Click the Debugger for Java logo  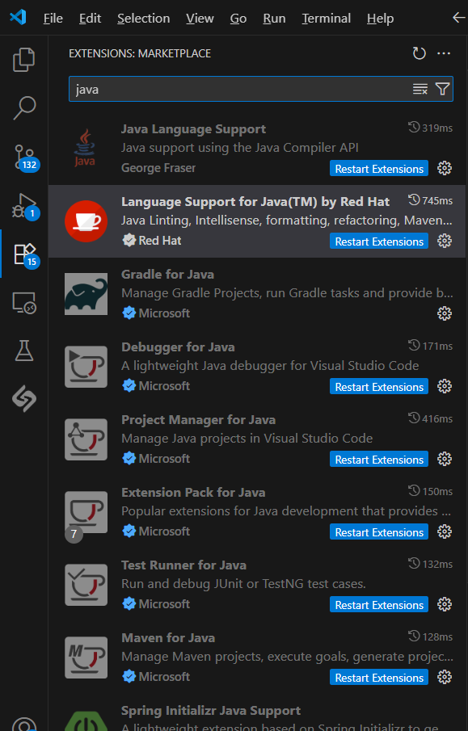[86, 367]
